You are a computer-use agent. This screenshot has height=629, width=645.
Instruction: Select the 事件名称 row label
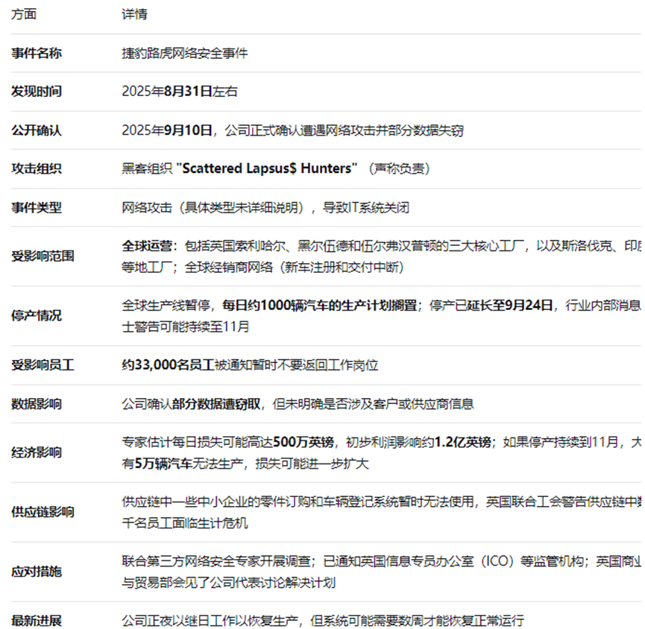click(37, 53)
